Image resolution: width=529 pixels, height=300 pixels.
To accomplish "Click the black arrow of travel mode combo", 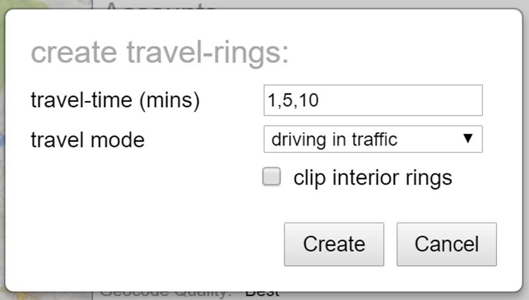I will coord(468,139).
